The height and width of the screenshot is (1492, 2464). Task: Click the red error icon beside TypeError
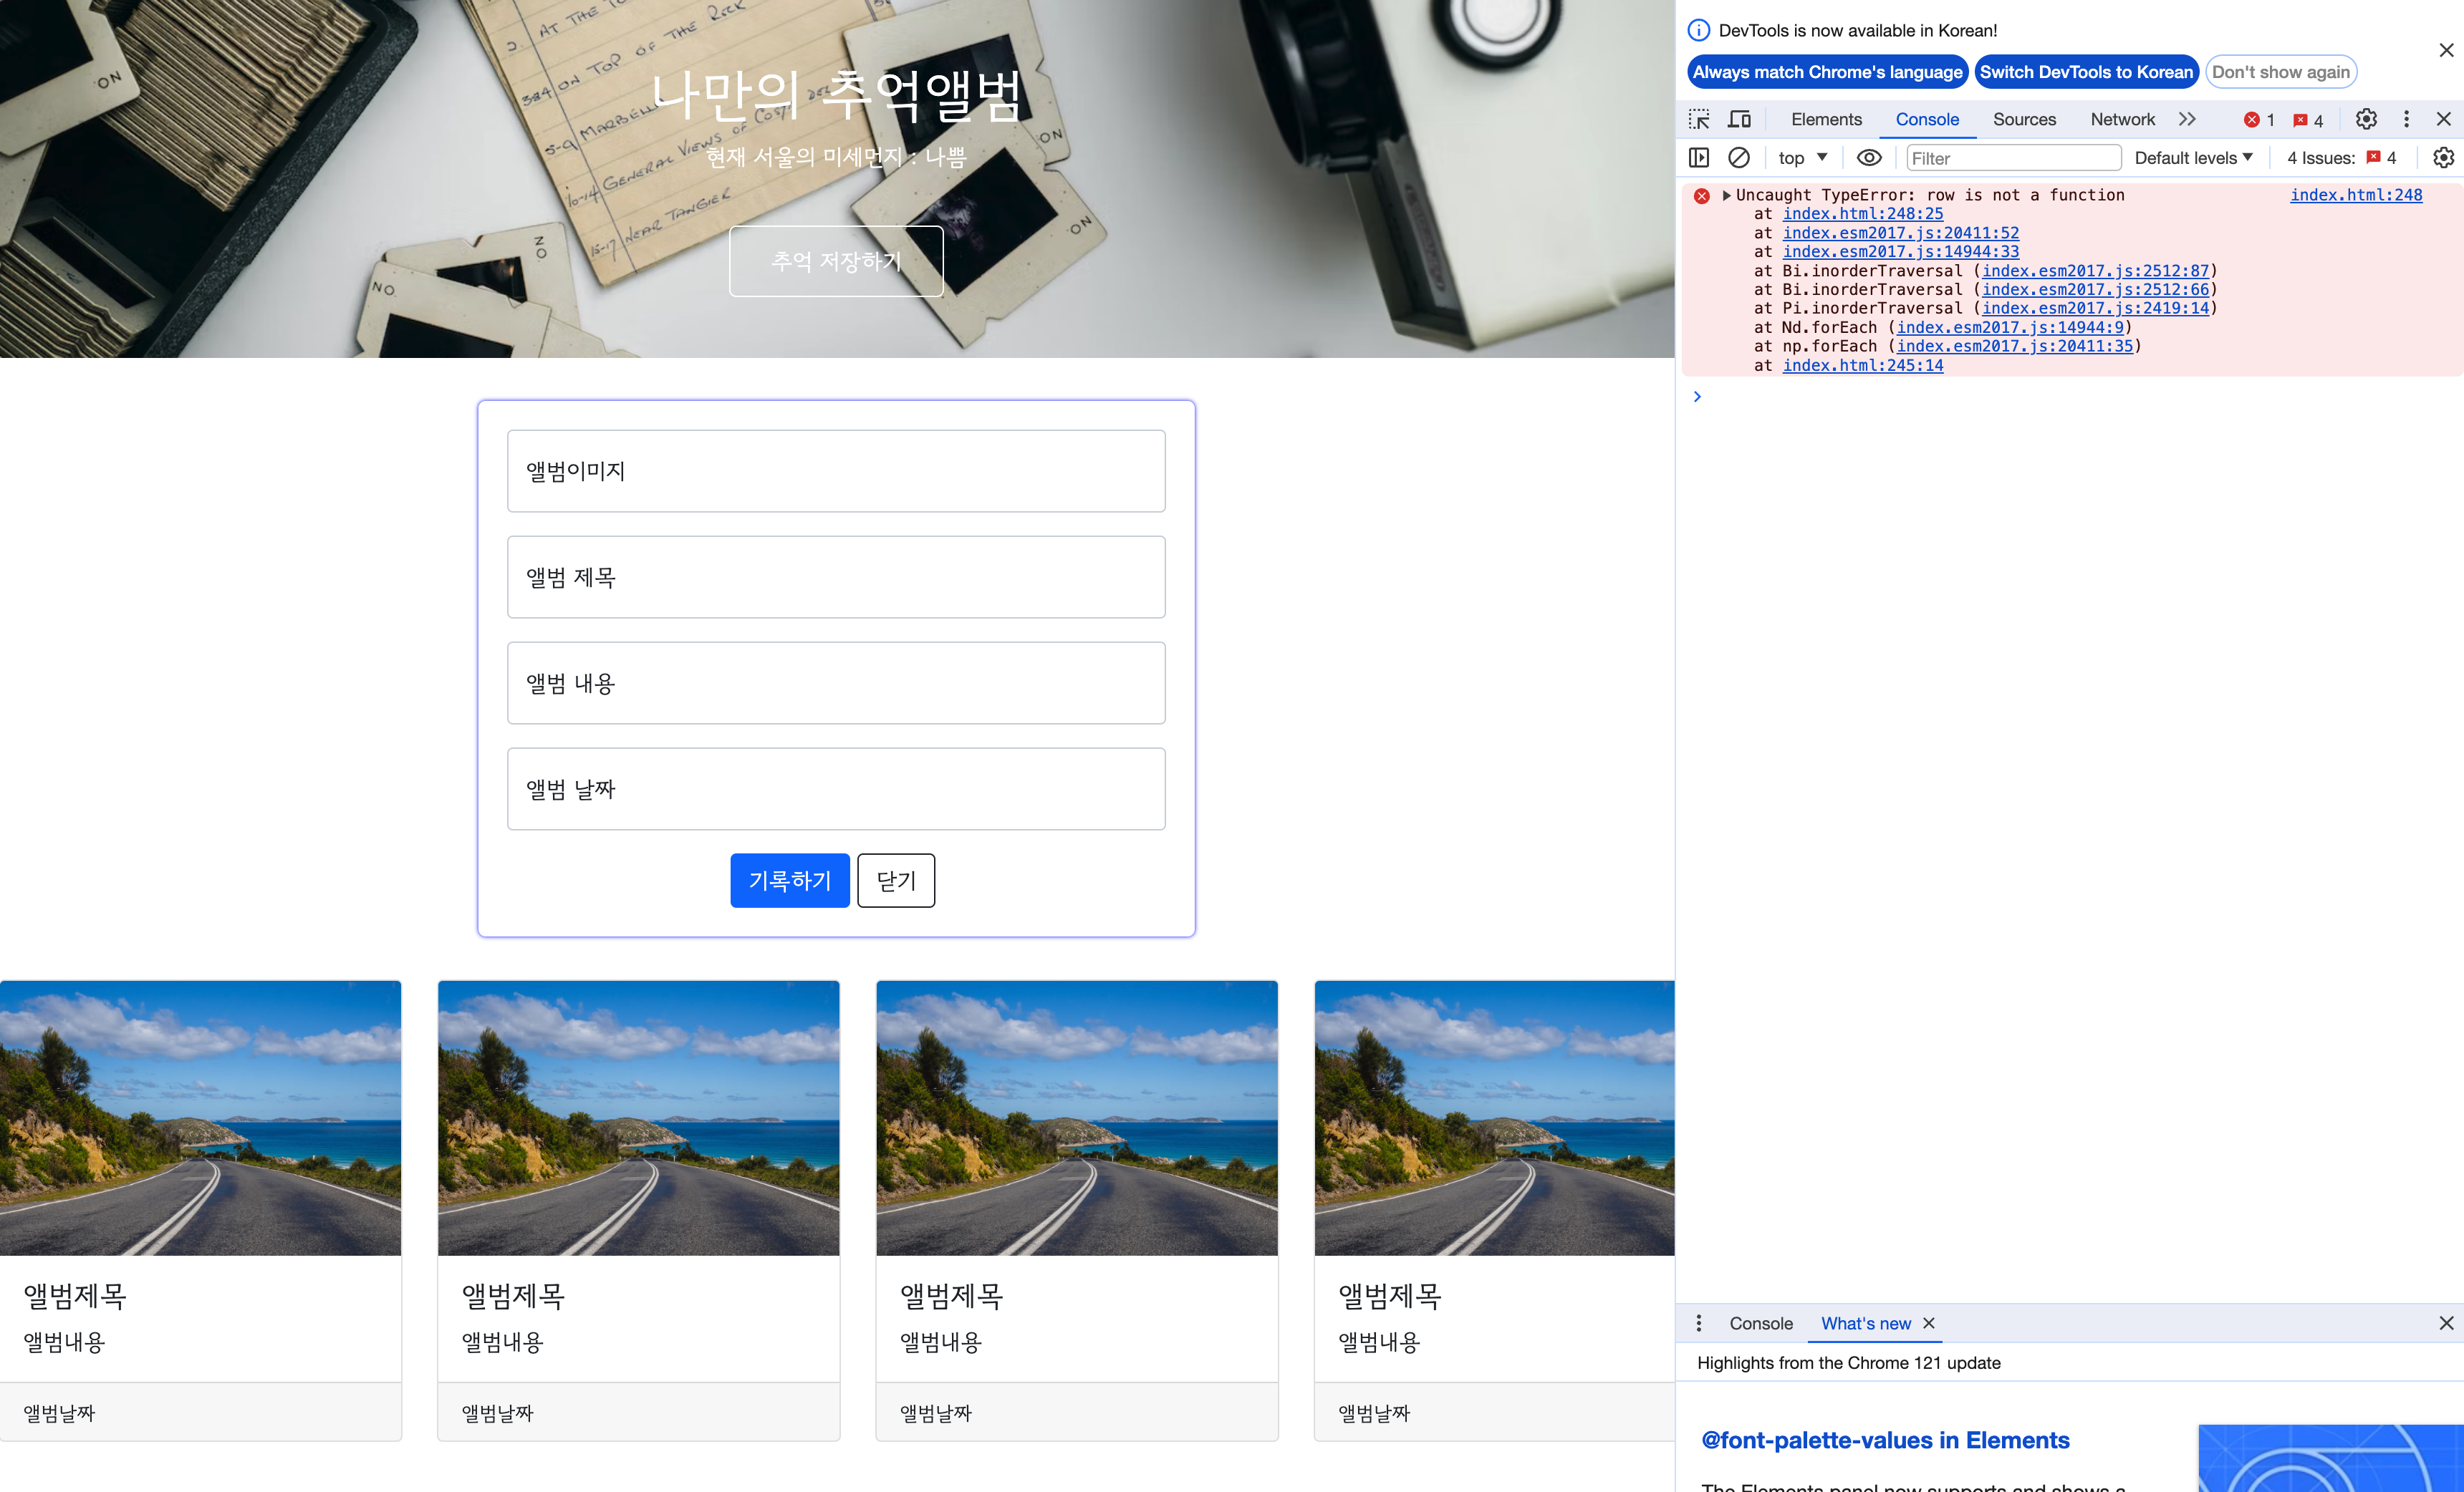(1702, 196)
